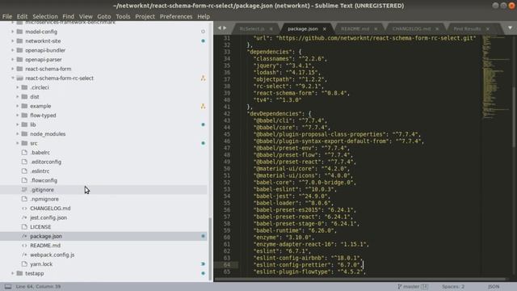Open the Selection menu

45,16
